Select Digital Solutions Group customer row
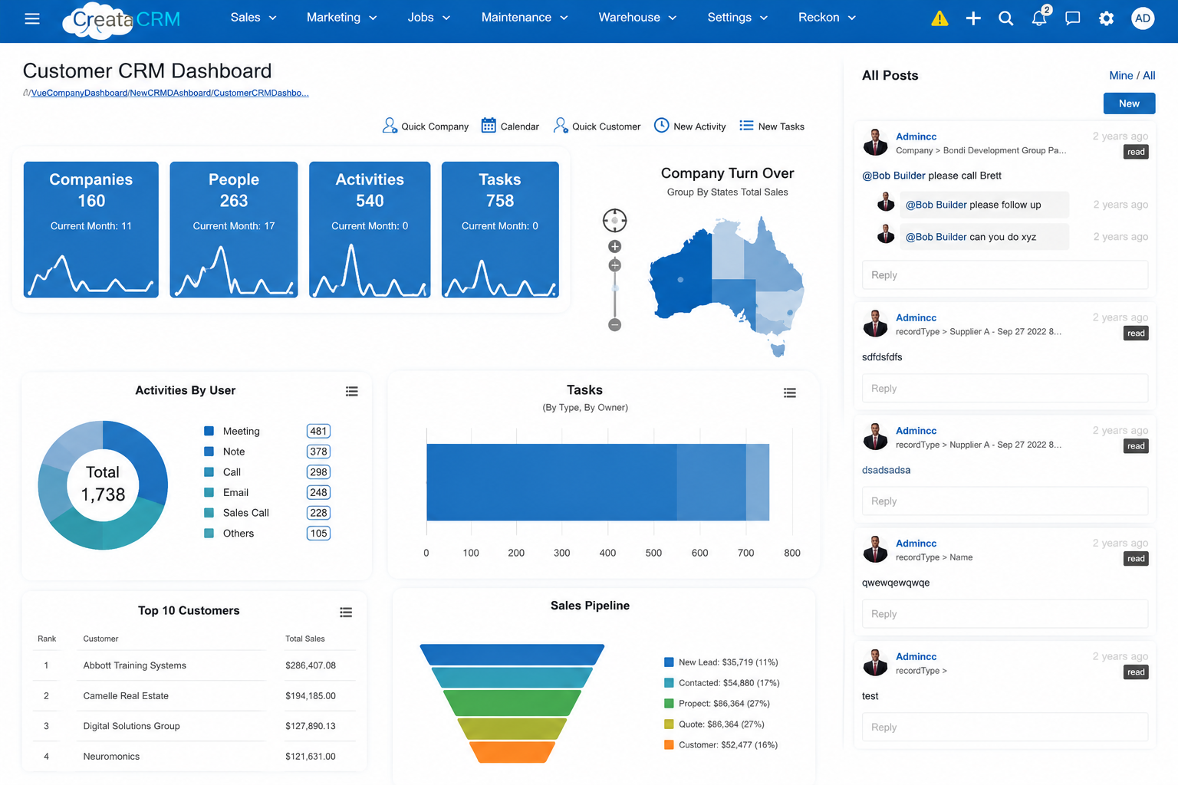1178x785 pixels. (195, 726)
